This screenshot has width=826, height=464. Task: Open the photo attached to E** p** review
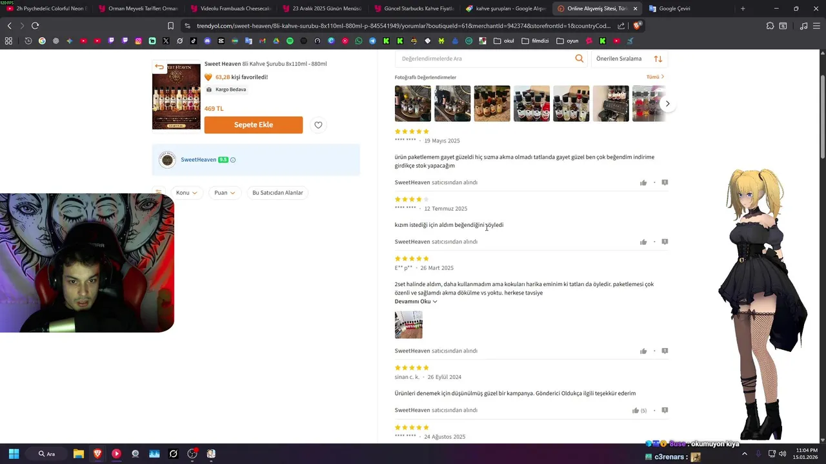408,325
